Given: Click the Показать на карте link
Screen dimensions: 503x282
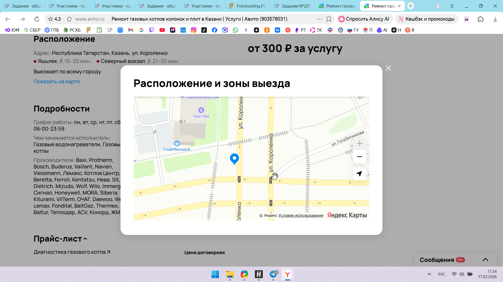Looking at the screenshot, I should coord(57,81).
